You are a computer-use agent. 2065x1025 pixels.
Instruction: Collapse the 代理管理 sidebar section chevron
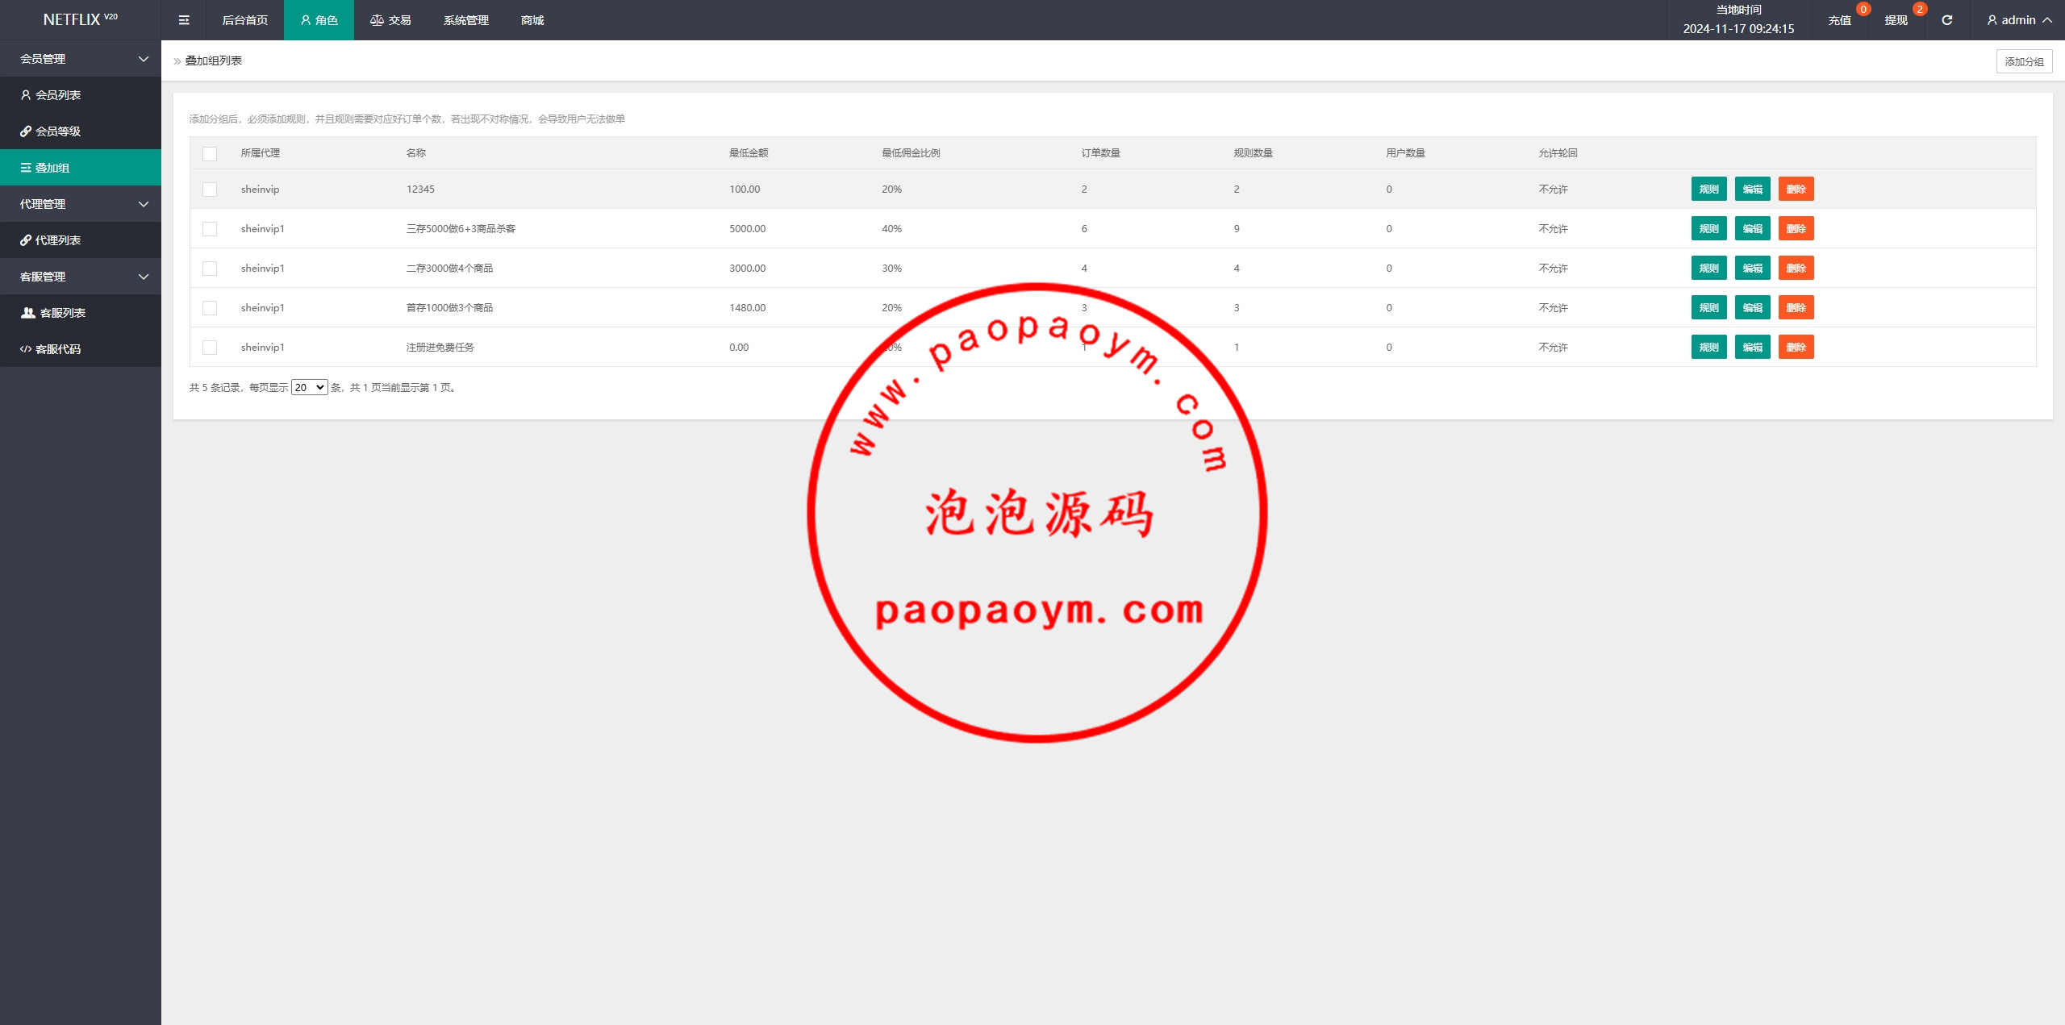(144, 204)
